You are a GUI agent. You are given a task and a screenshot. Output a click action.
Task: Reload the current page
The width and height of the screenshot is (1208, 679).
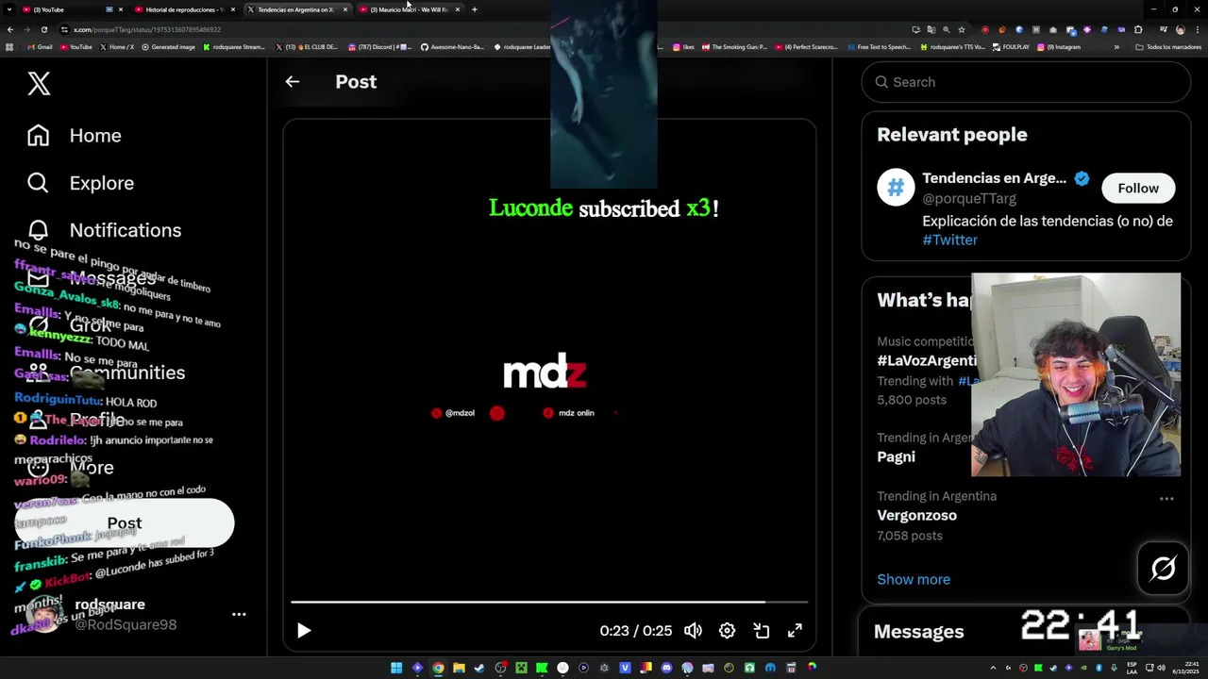[43, 29]
